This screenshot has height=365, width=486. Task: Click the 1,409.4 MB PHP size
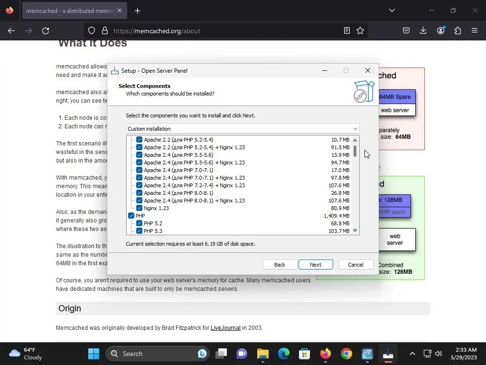click(336, 216)
